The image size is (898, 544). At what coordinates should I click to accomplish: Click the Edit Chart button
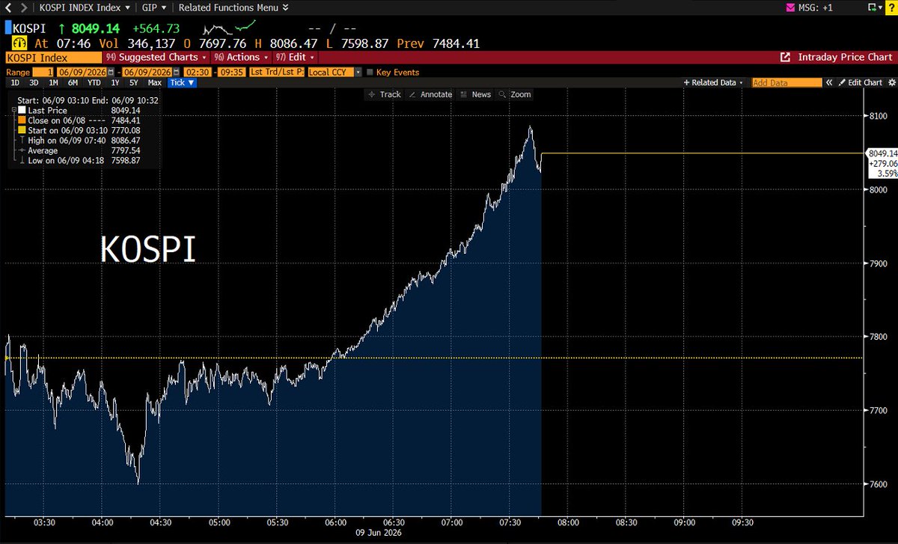click(x=859, y=83)
